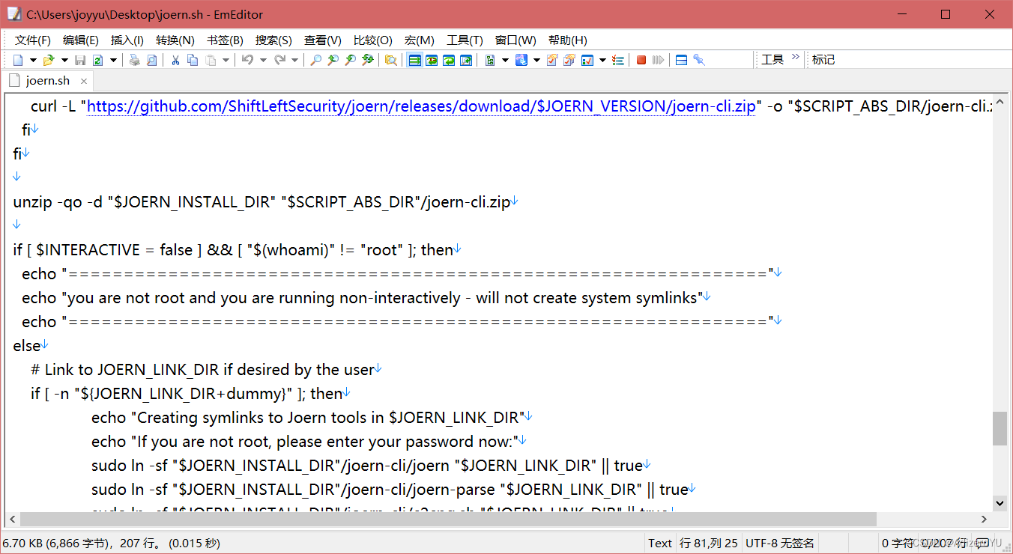Open the 宏(M) menu
Image resolution: width=1013 pixels, height=554 pixels.
tap(419, 40)
